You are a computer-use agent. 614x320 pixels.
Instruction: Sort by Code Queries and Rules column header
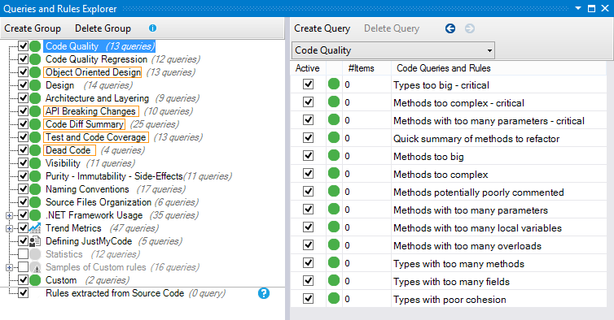[444, 68]
